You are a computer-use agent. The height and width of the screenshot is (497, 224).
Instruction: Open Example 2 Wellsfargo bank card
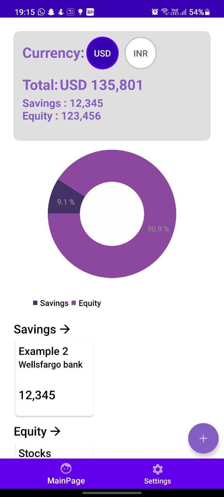pyautogui.click(x=54, y=378)
